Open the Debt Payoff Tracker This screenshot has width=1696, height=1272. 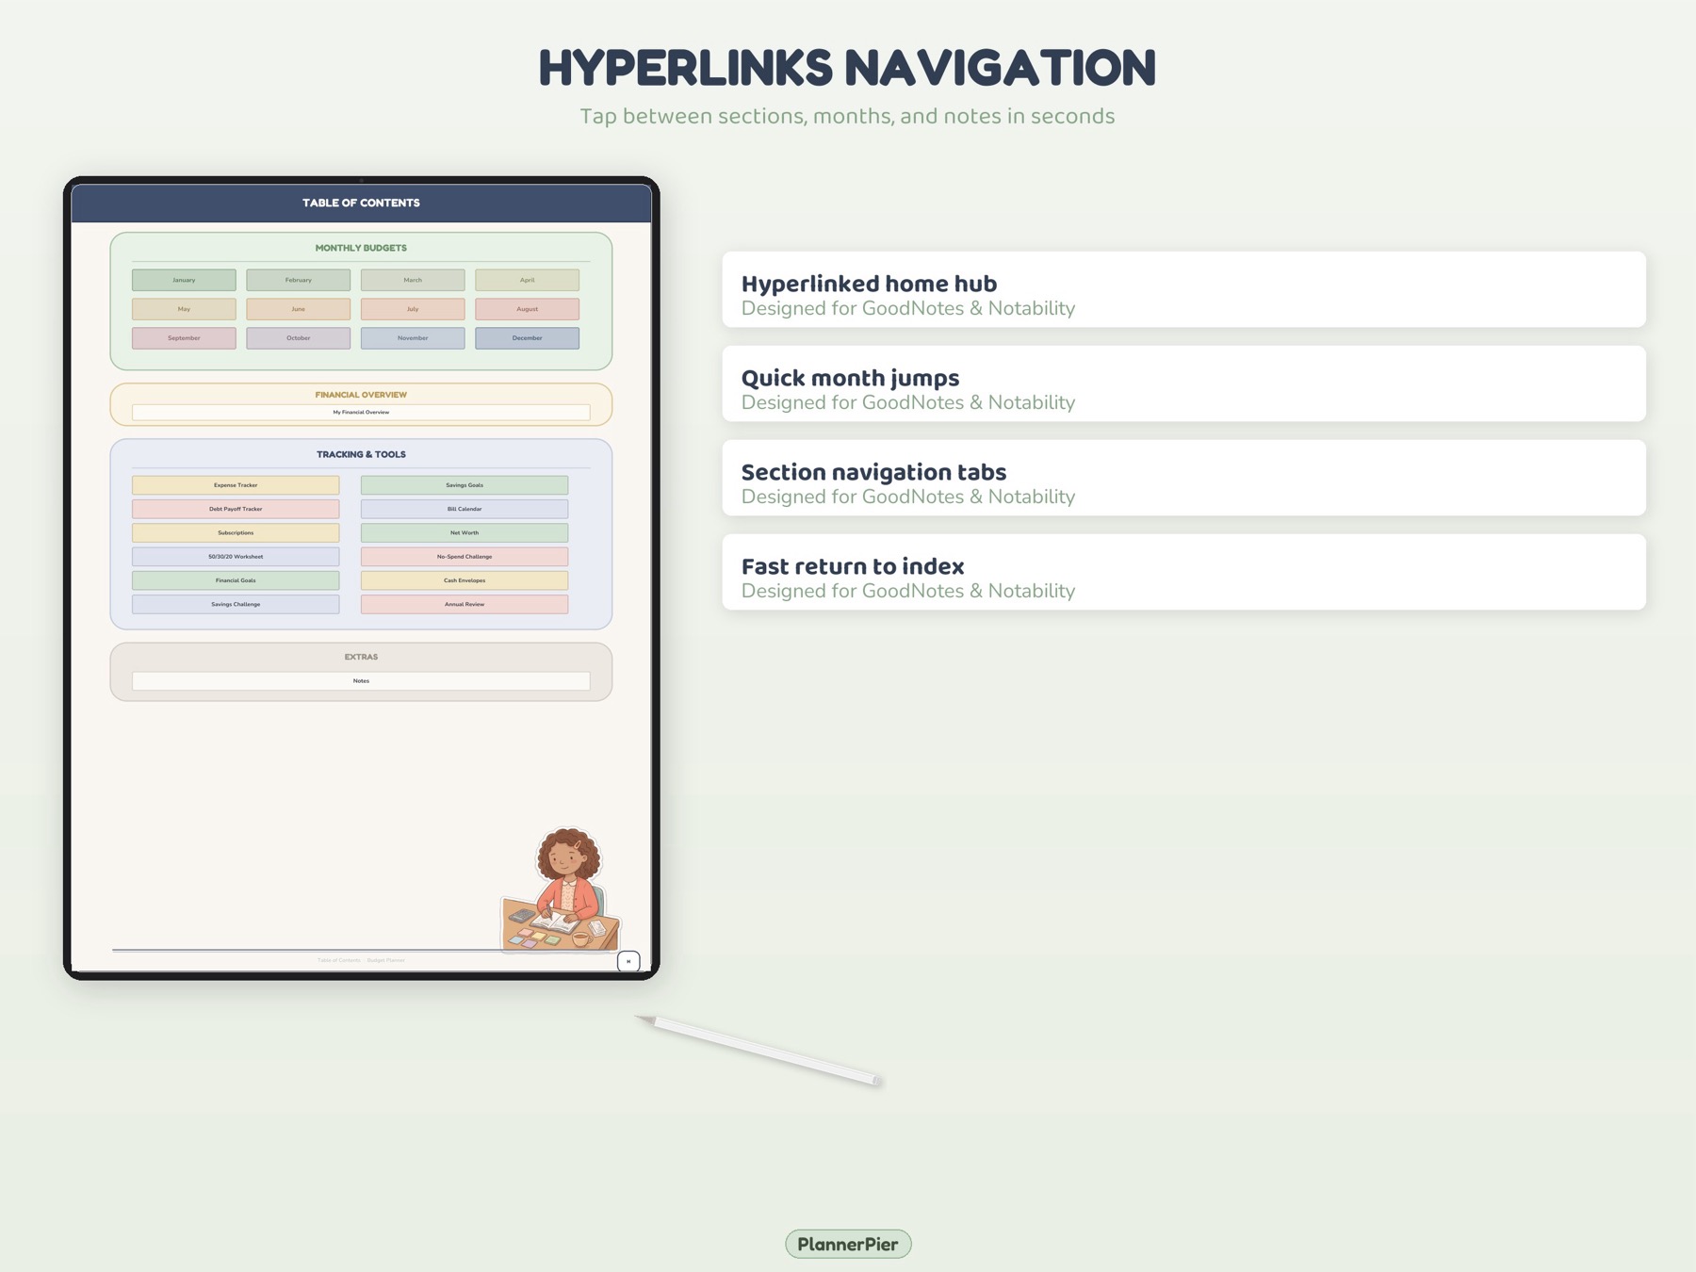click(235, 508)
